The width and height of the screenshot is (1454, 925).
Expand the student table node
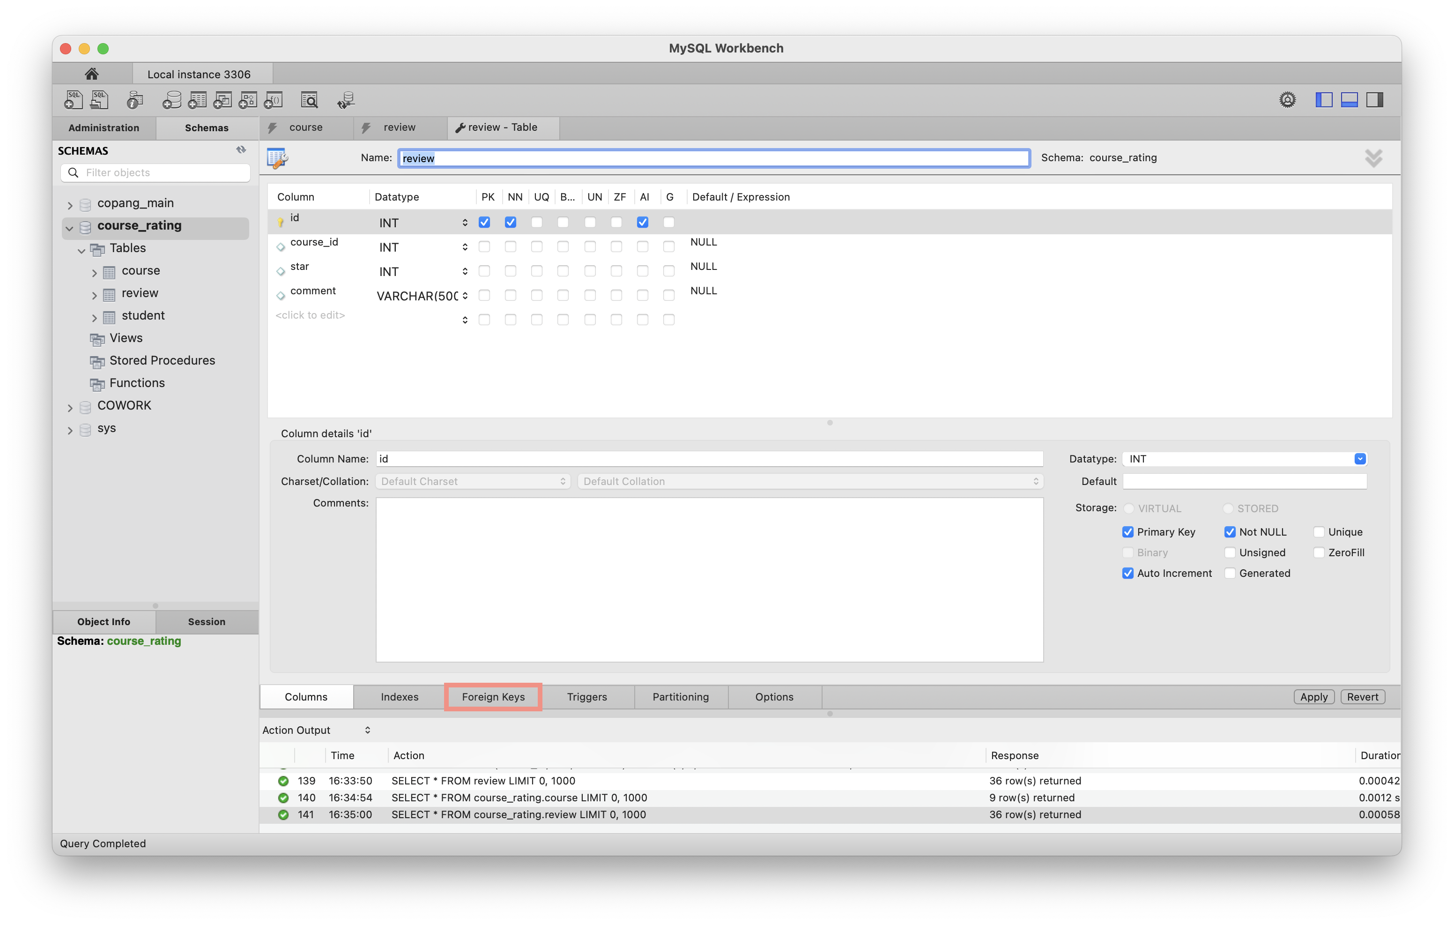pyautogui.click(x=94, y=317)
